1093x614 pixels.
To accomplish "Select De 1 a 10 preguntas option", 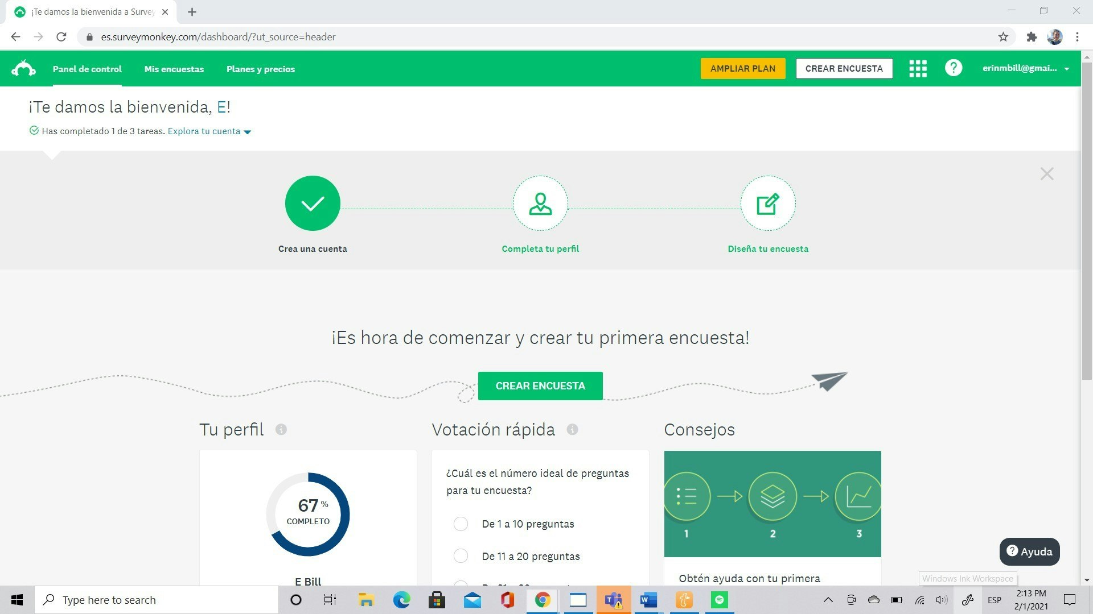I will click(x=461, y=524).
